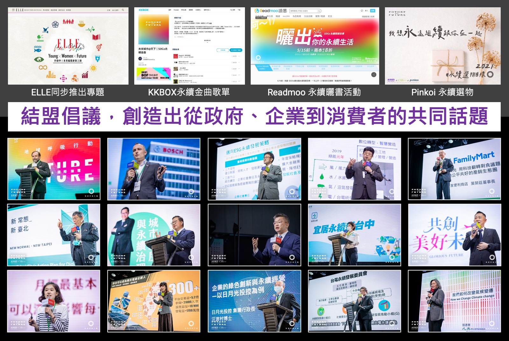Click the blue fish ocean SDG icon
509x341 pixels.
[x=38, y=49]
